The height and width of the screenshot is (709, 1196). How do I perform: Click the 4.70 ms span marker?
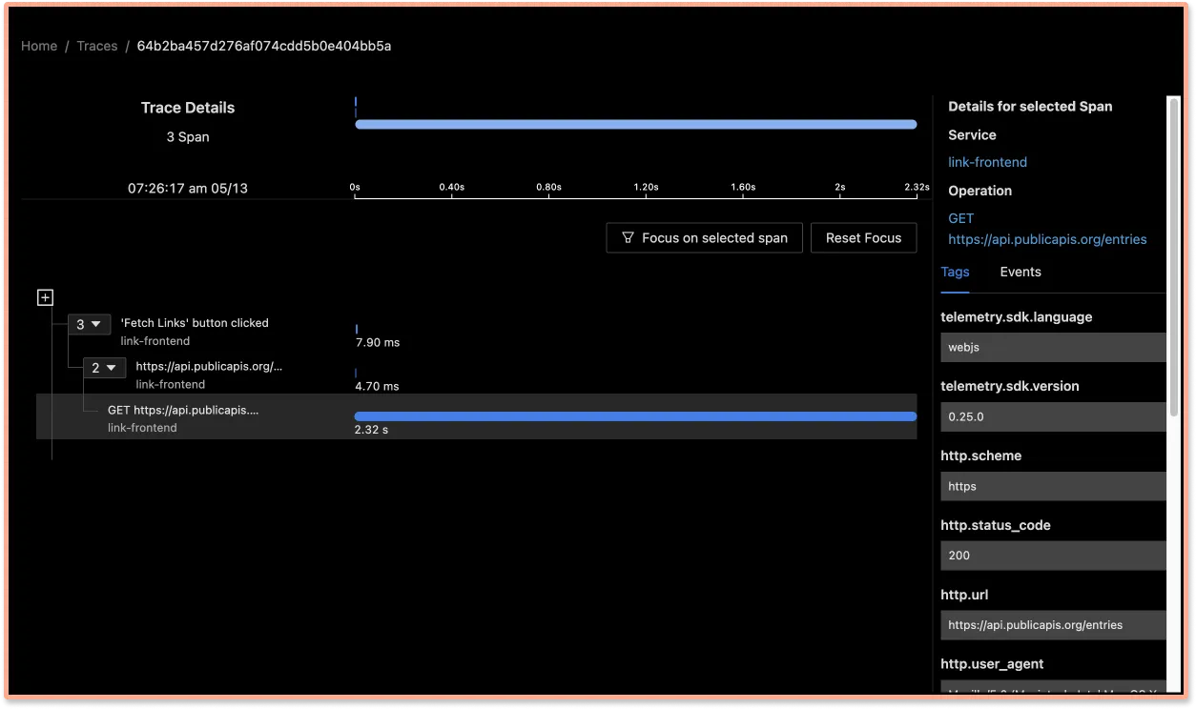tap(356, 373)
